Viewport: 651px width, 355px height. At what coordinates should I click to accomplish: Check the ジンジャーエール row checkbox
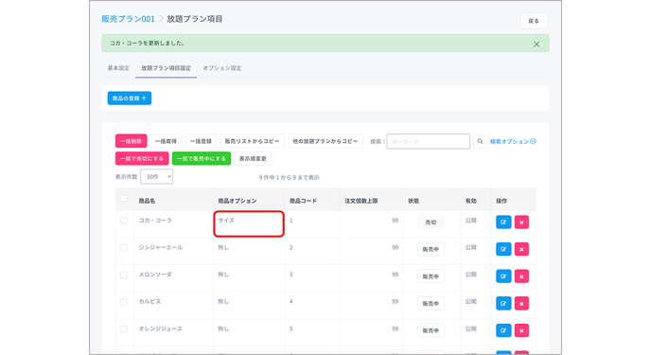[124, 248]
